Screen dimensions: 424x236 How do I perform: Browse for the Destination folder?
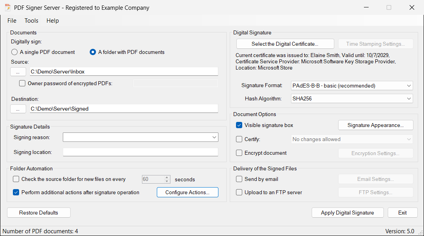click(x=18, y=109)
